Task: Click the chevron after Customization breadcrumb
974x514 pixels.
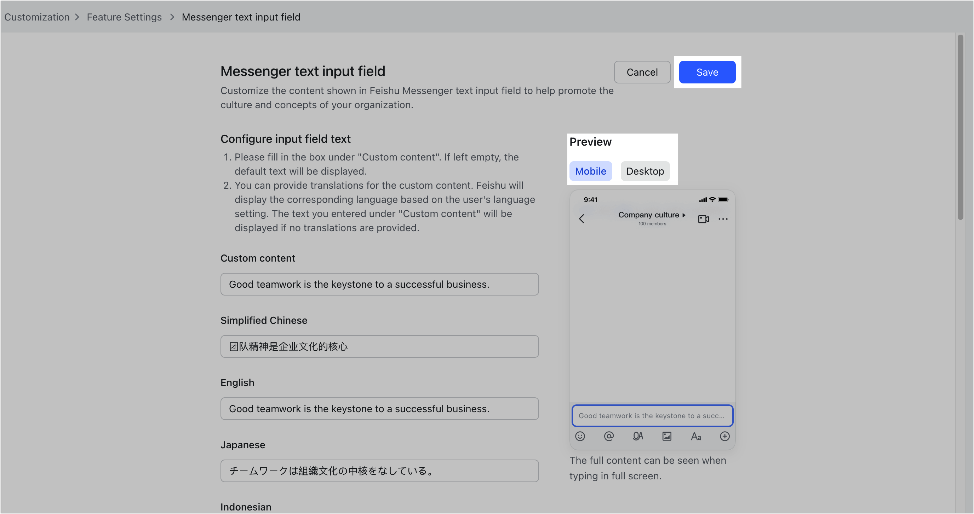Action: 78,17
